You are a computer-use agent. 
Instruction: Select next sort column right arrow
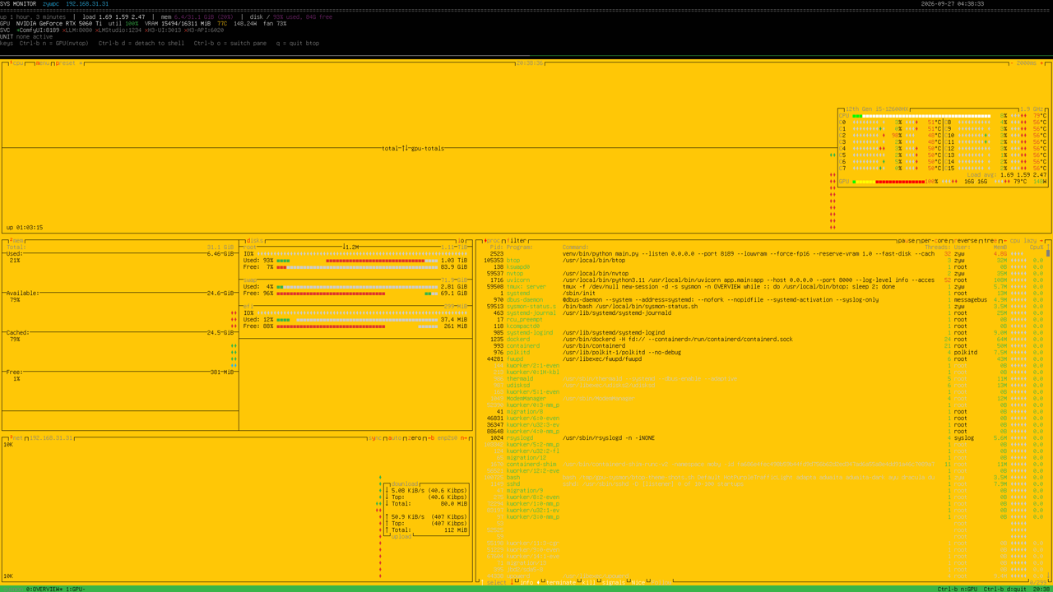(1041, 241)
